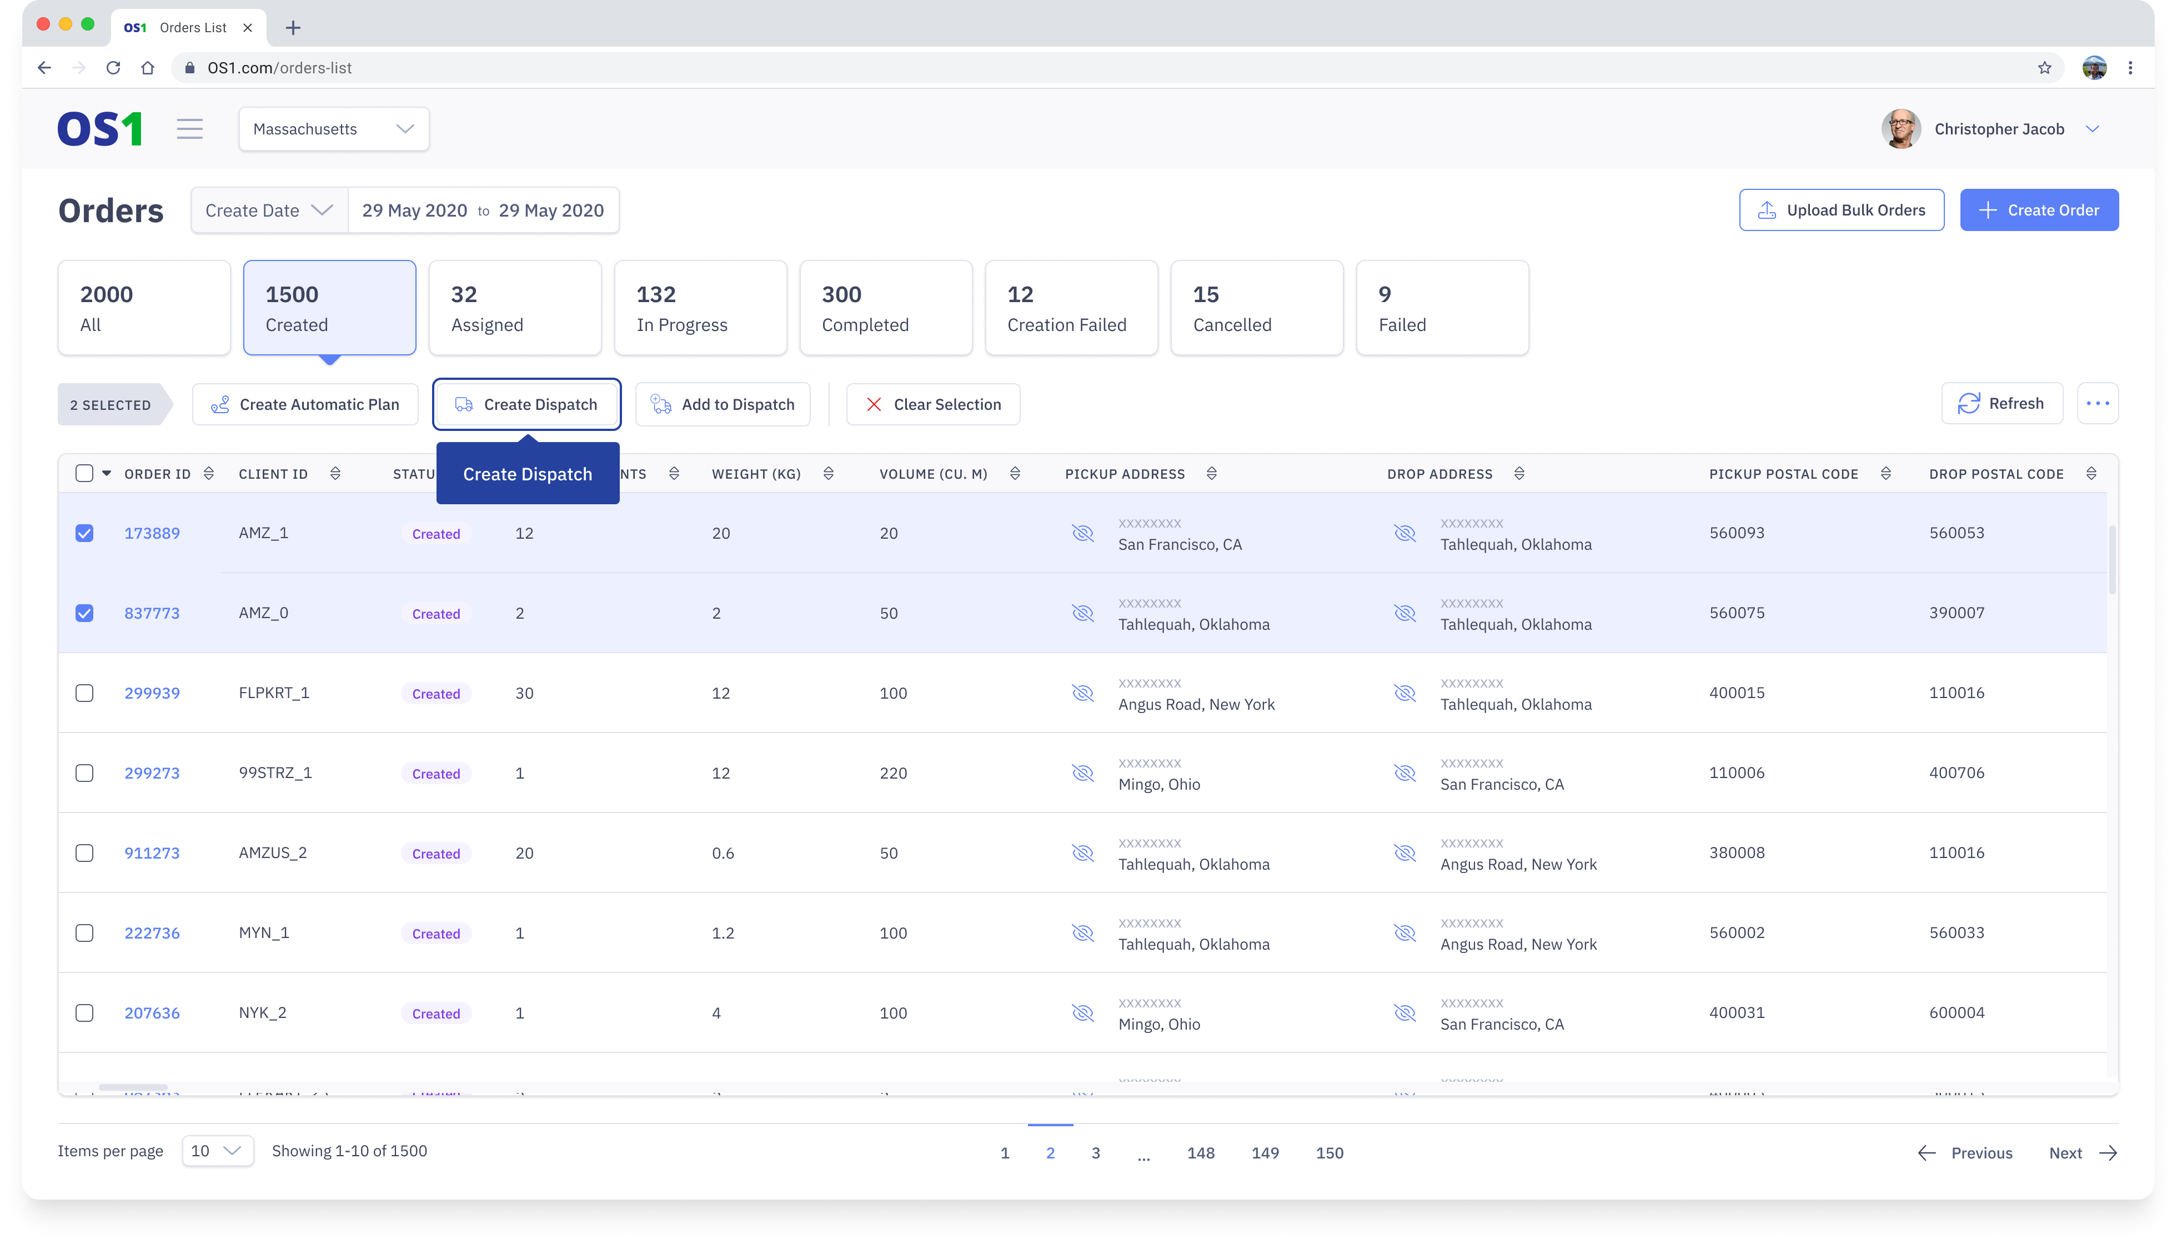This screenshot has height=1244, width=2177.
Task: Open the Create Date filter dropdown
Action: [x=269, y=210]
